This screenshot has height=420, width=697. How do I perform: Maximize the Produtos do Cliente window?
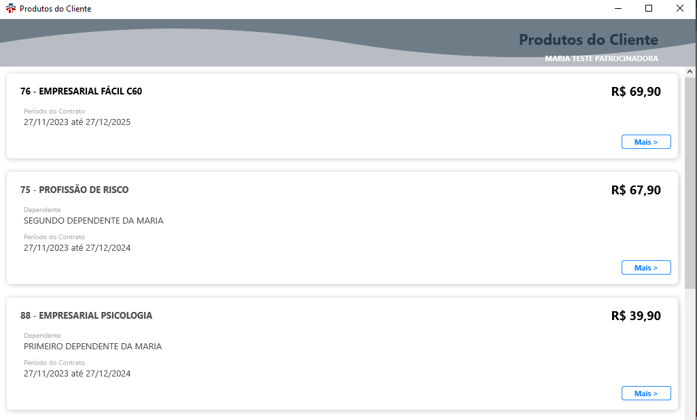[x=649, y=8]
